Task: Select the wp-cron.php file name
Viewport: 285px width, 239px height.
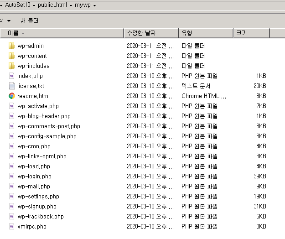Action: click(x=34, y=146)
